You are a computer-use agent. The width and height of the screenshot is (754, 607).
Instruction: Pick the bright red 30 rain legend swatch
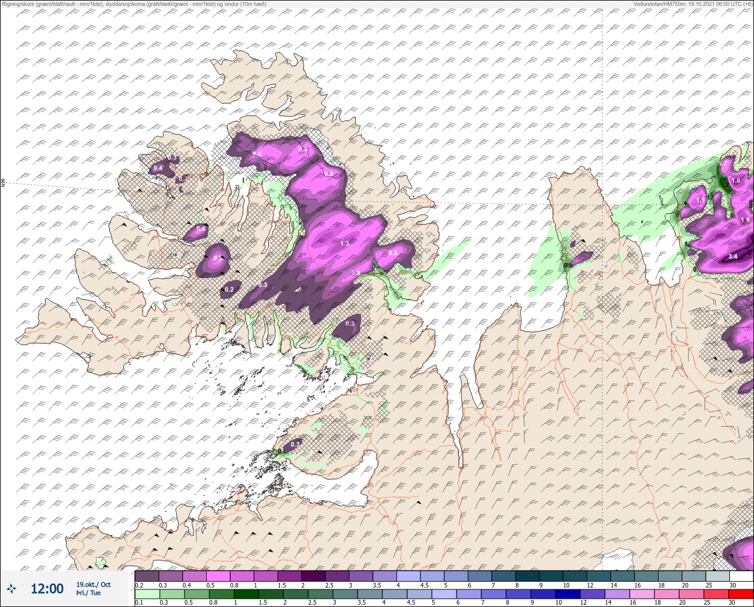(741, 594)
